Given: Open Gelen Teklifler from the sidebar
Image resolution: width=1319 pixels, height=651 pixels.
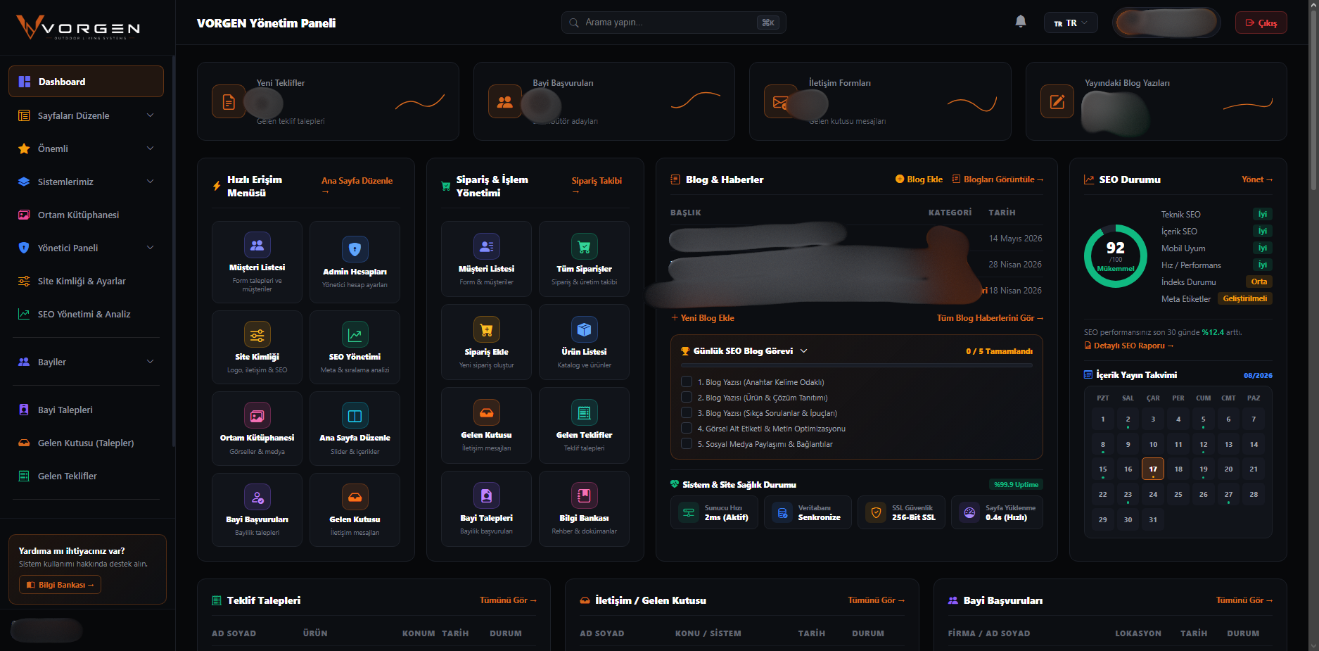Looking at the screenshot, I should coord(86,476).
